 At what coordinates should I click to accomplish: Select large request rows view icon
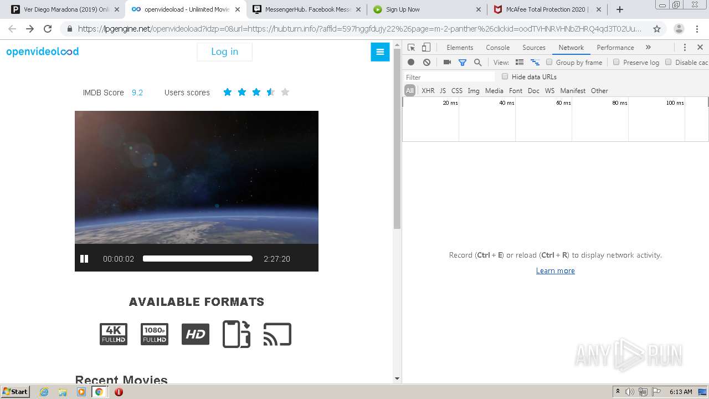coord(520,63)
